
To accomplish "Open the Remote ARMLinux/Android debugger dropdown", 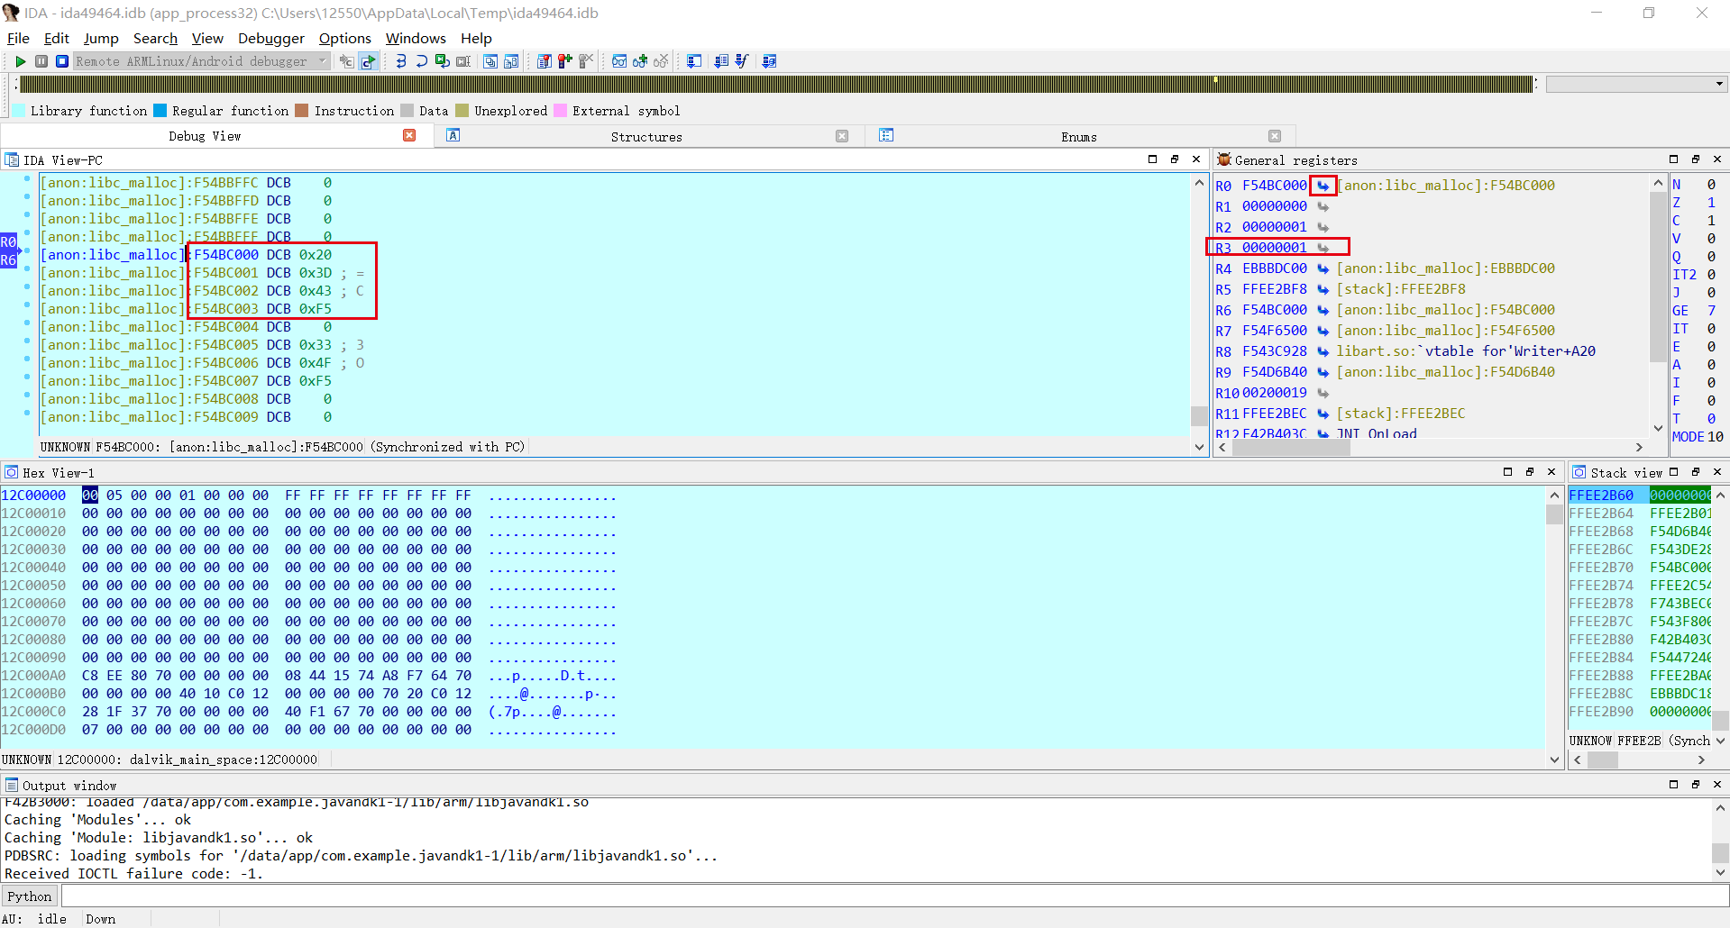I will coord(202,61).
